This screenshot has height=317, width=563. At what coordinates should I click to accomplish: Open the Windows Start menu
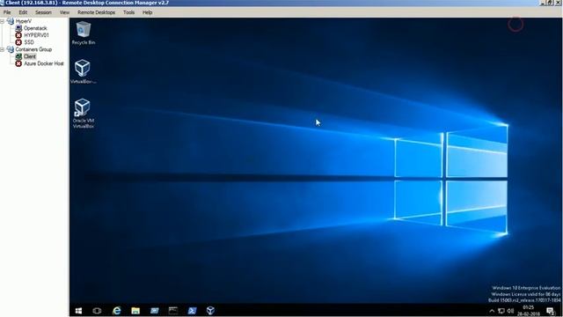point(78,311)
